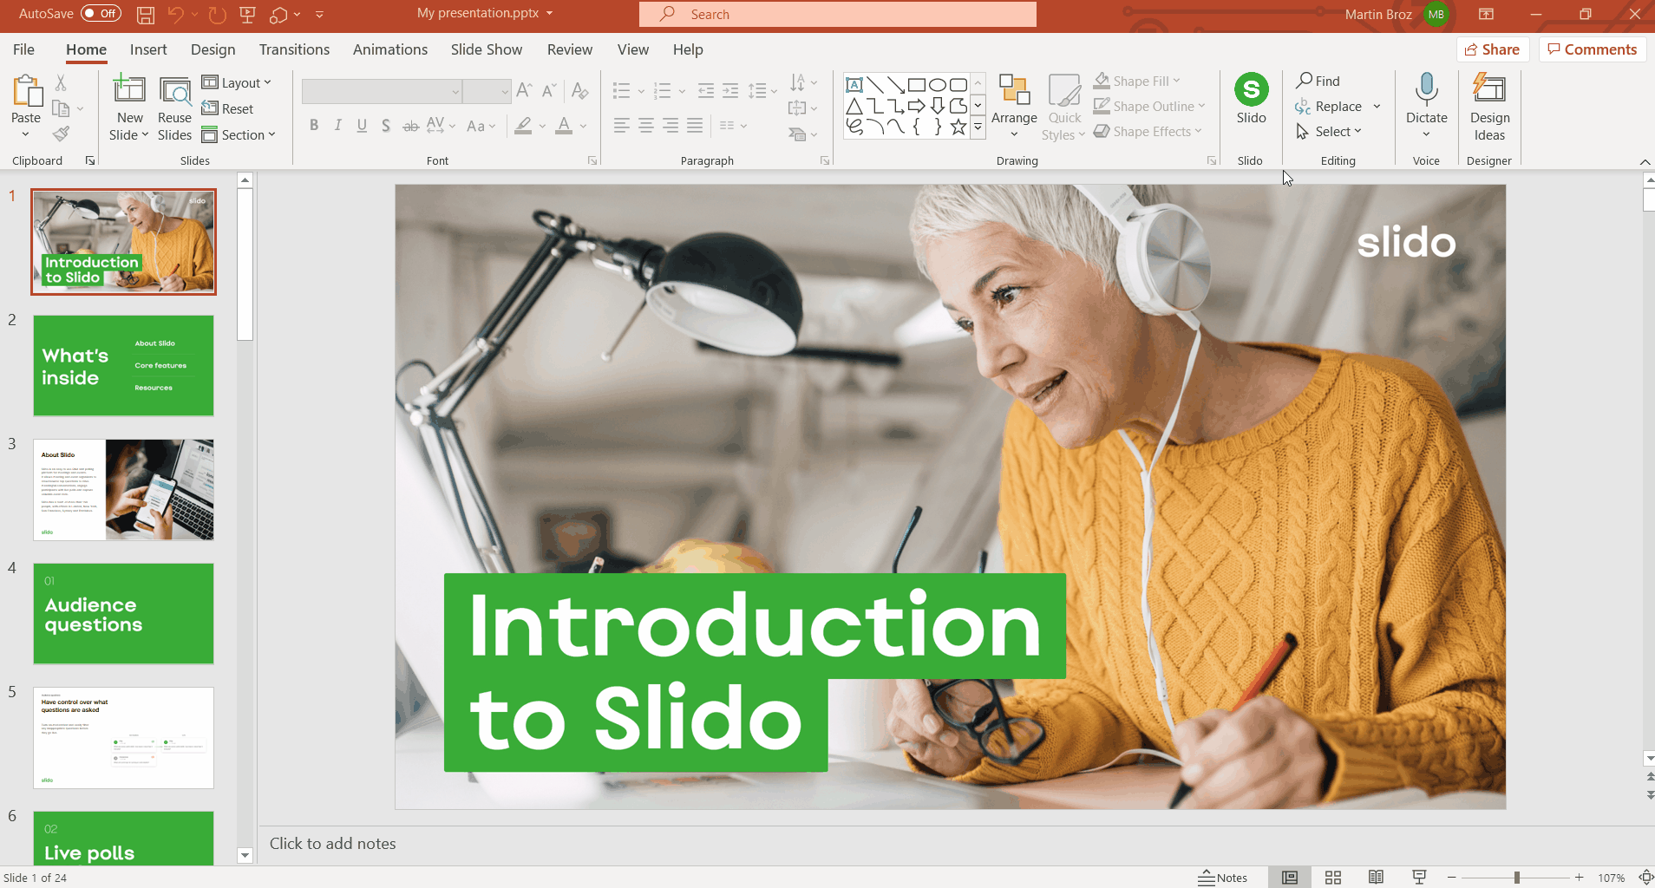Click Paste button

tap(26, 107)
